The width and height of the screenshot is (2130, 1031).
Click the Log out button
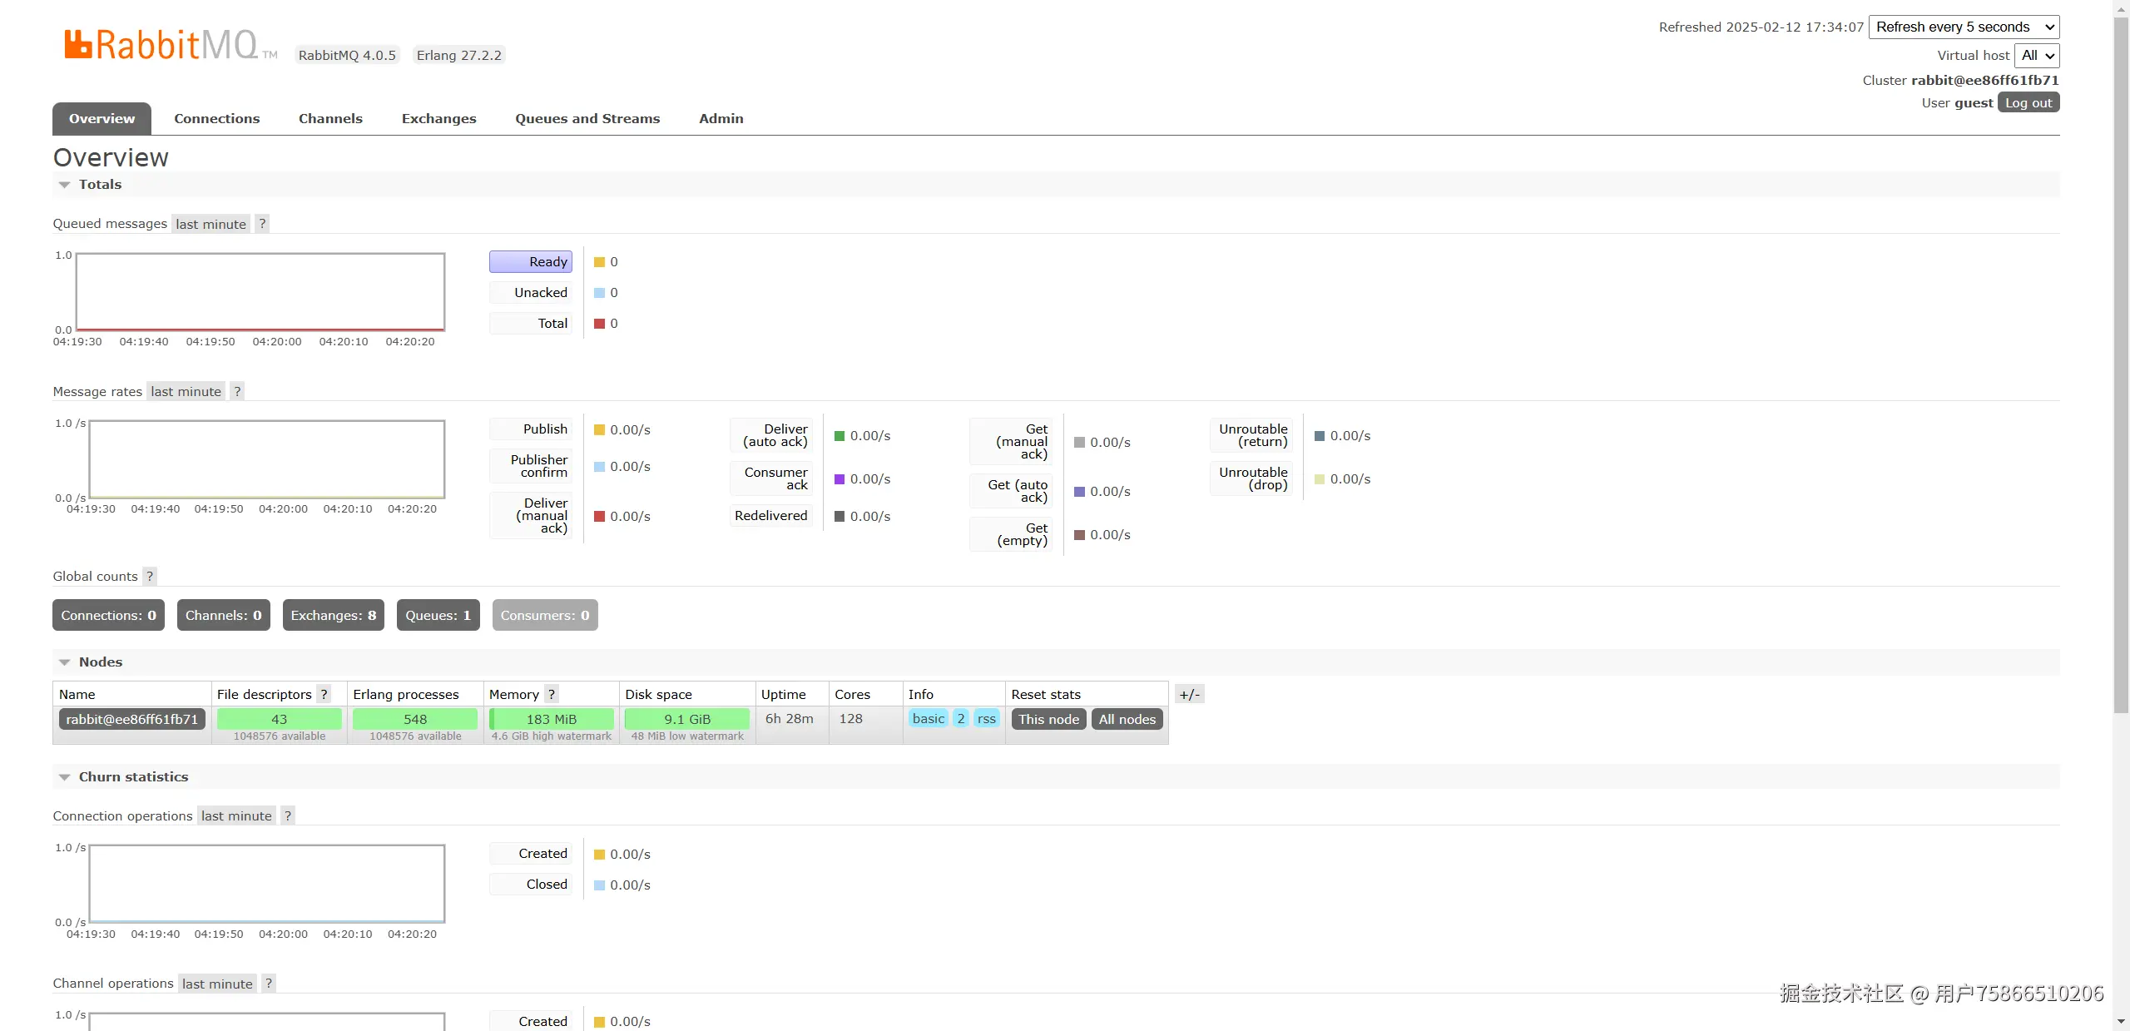click(x=2028, y=102)
